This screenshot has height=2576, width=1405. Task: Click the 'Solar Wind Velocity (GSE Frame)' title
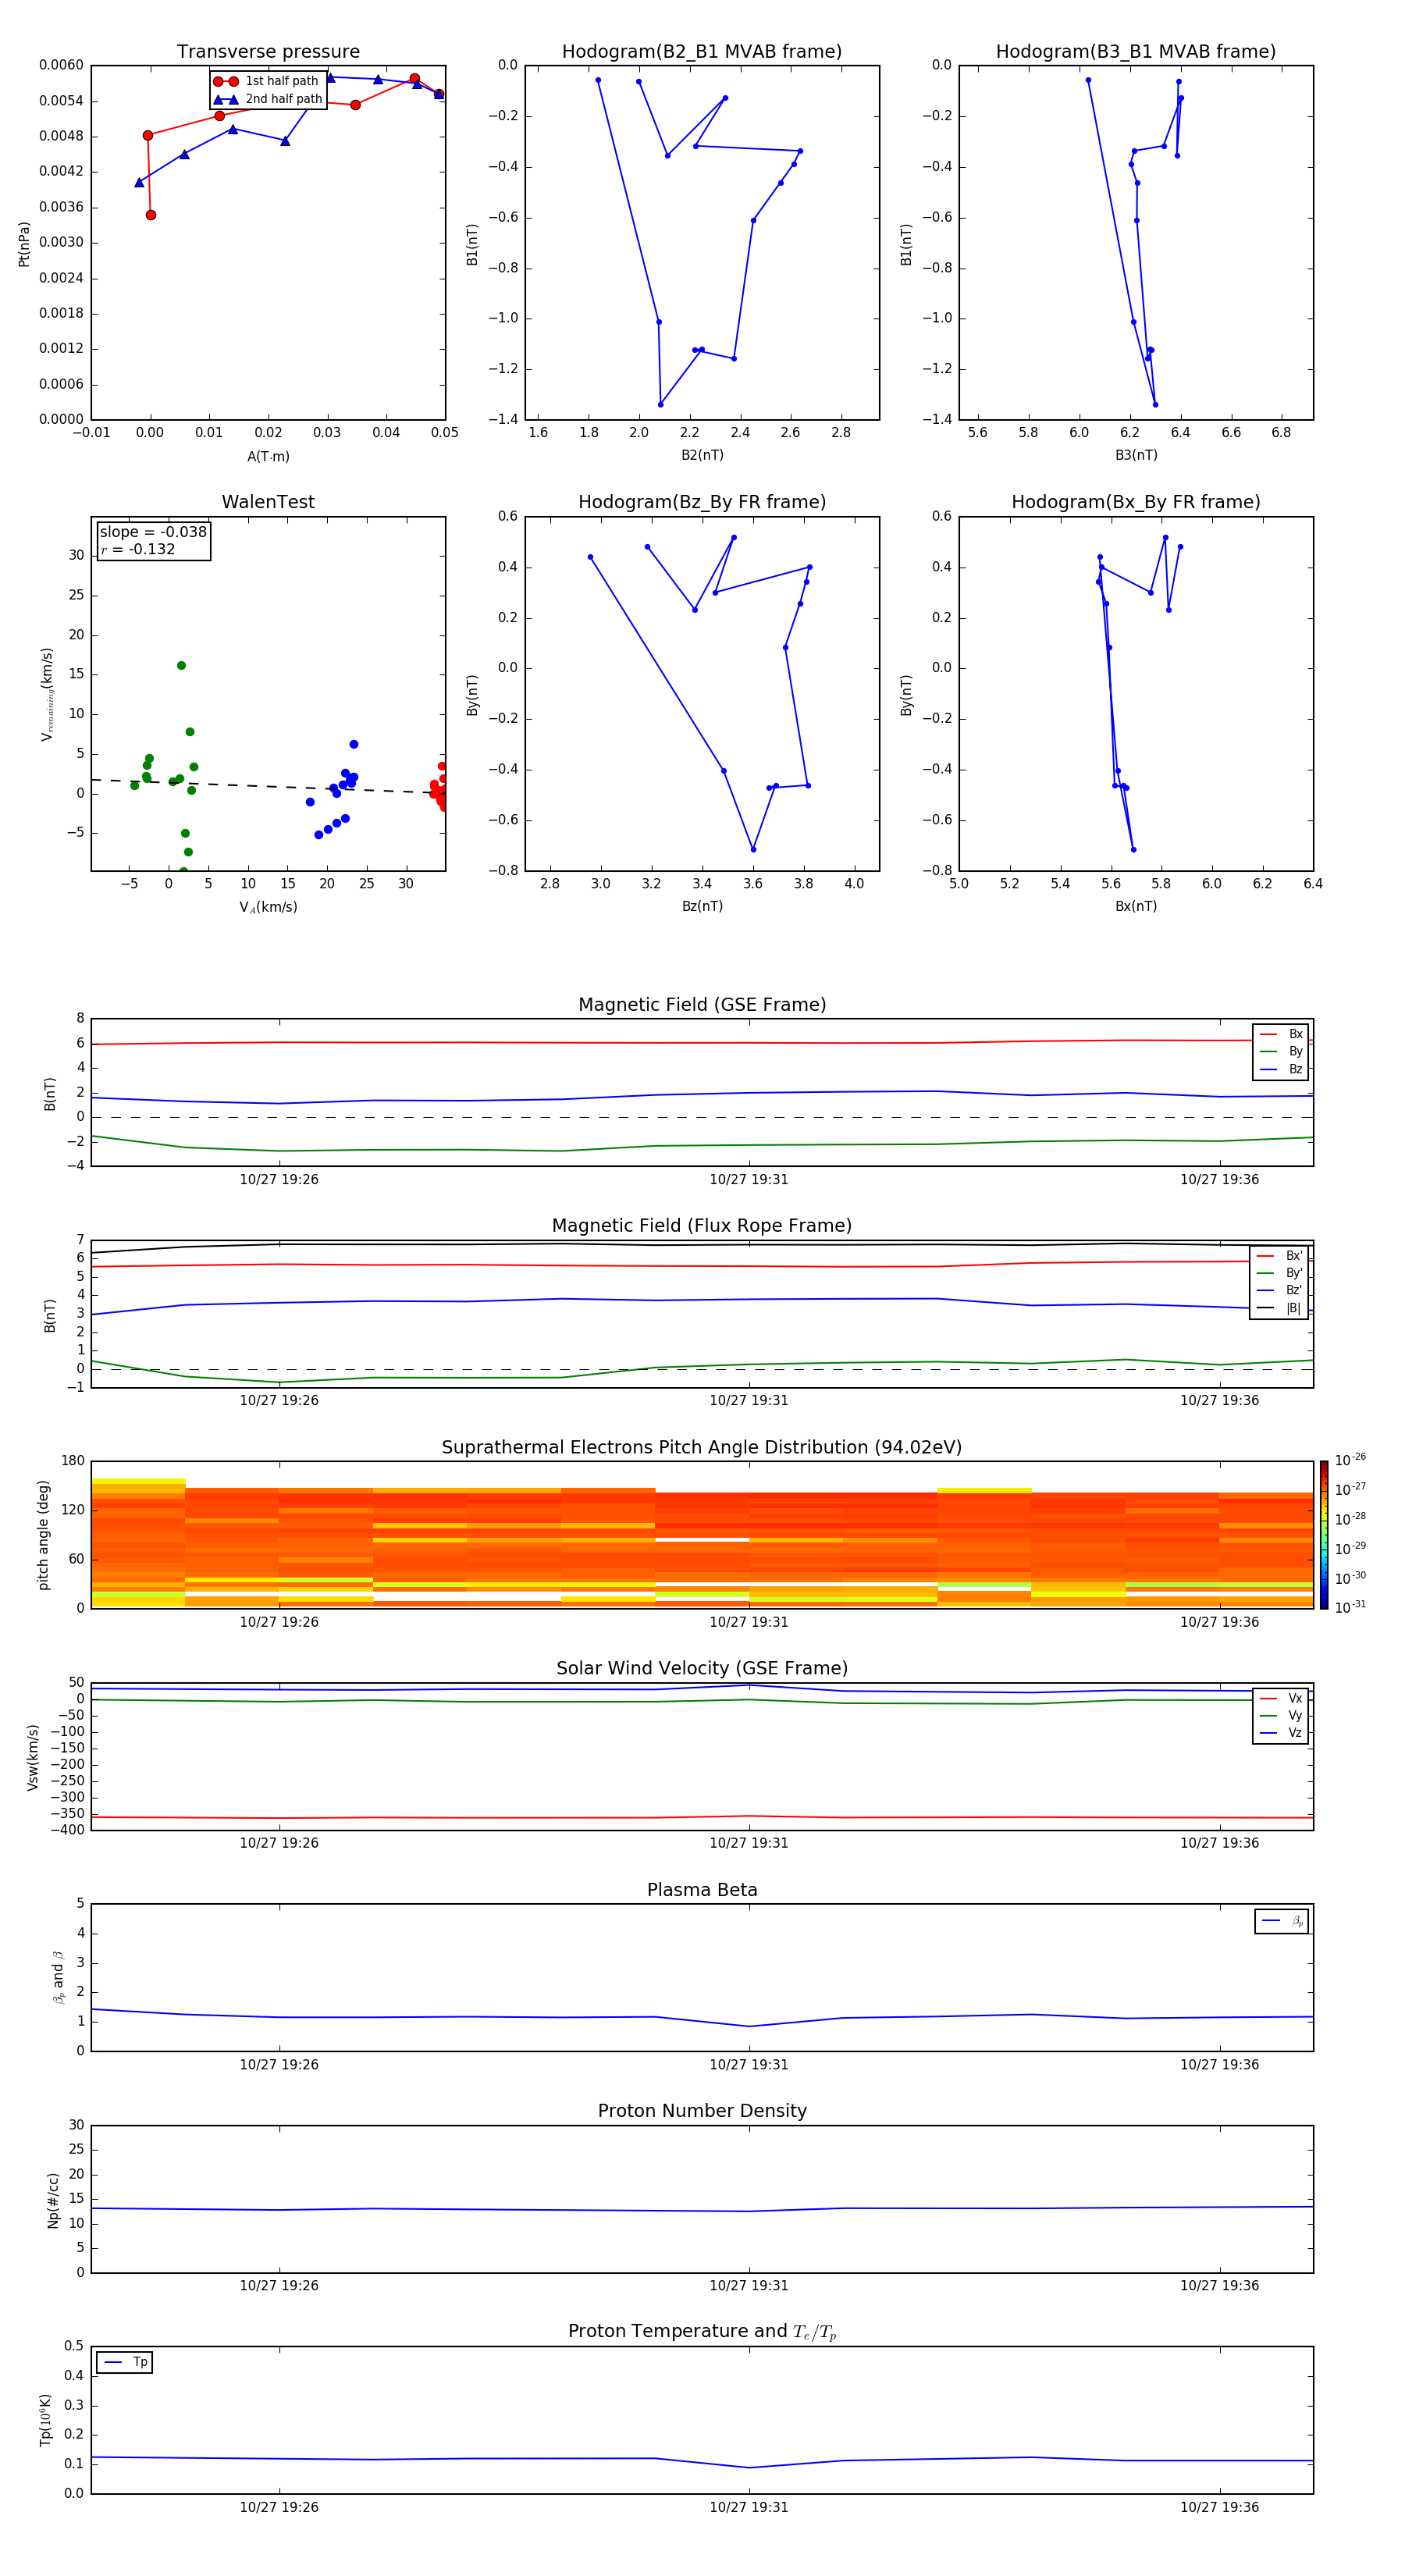(702, 1668)
